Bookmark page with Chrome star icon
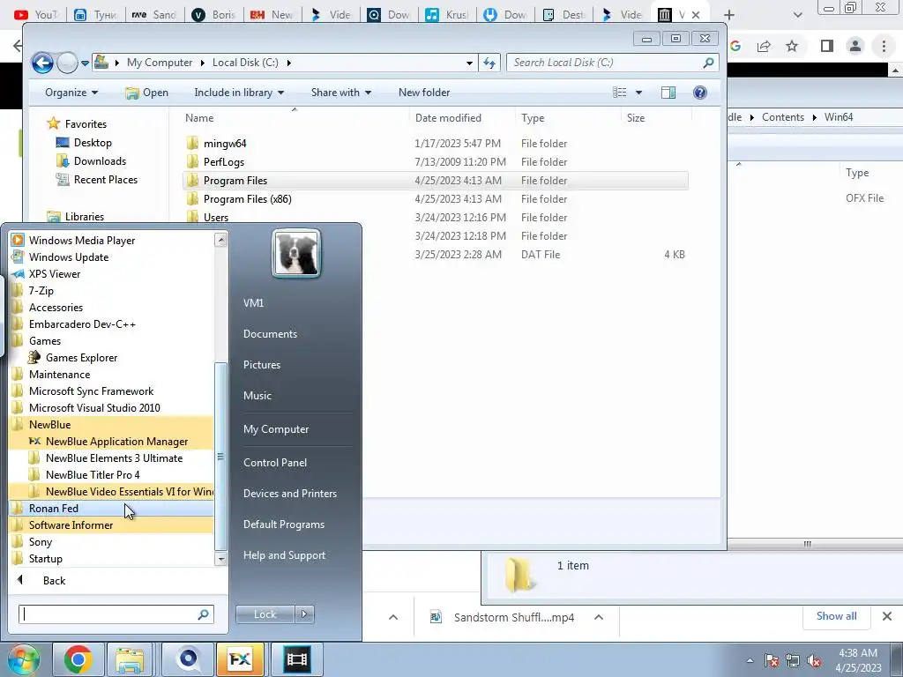The height and width of the screenshot is (677, 903). pos(792,46)
